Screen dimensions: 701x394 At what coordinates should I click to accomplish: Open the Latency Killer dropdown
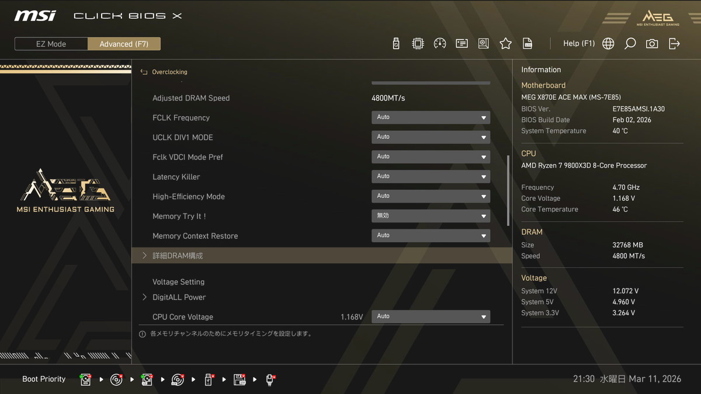click(x=431, y=176)
